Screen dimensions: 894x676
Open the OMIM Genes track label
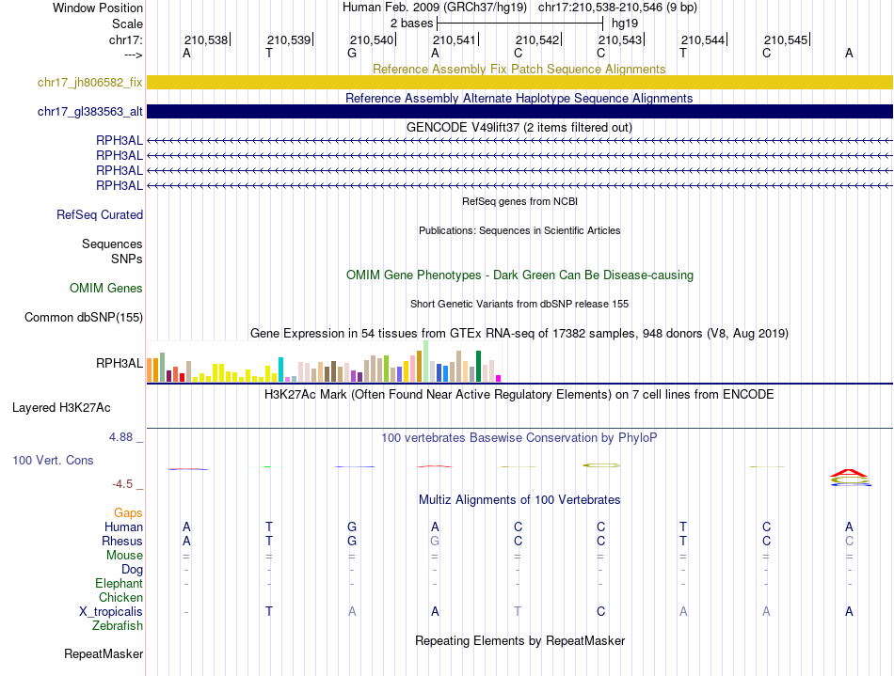pos(105,288)
